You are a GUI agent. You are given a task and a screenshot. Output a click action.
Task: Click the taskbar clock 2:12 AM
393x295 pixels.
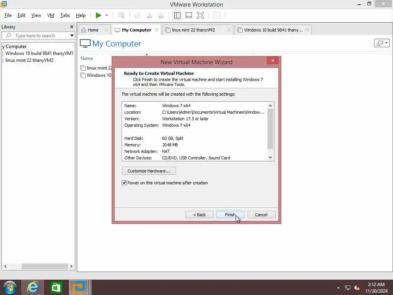click(376, 285)
